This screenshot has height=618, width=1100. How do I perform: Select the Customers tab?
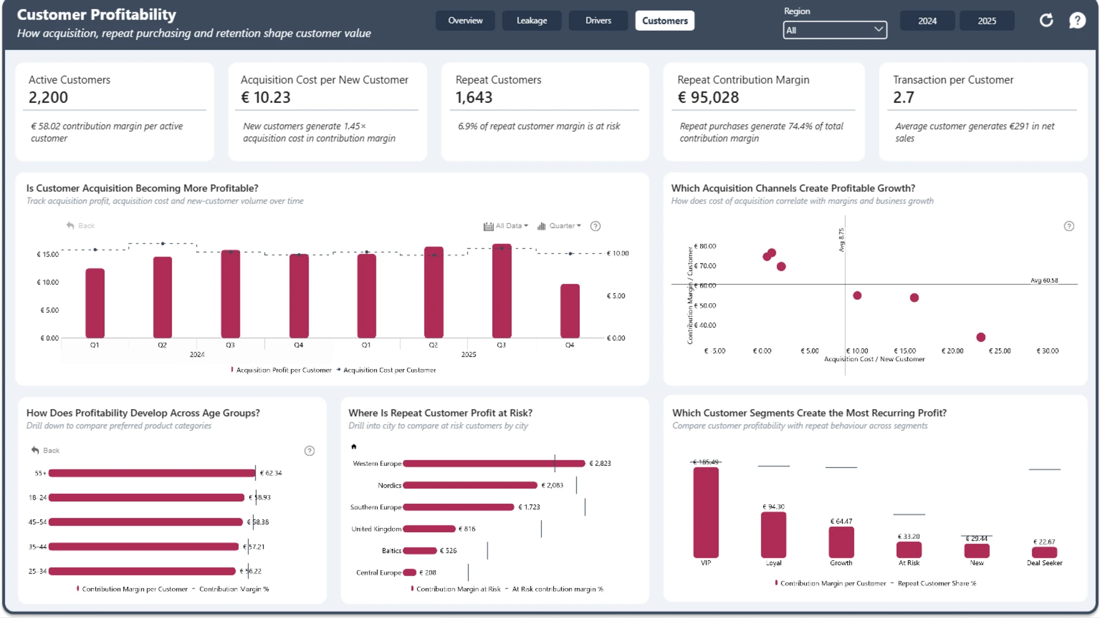tap(665, 21)
